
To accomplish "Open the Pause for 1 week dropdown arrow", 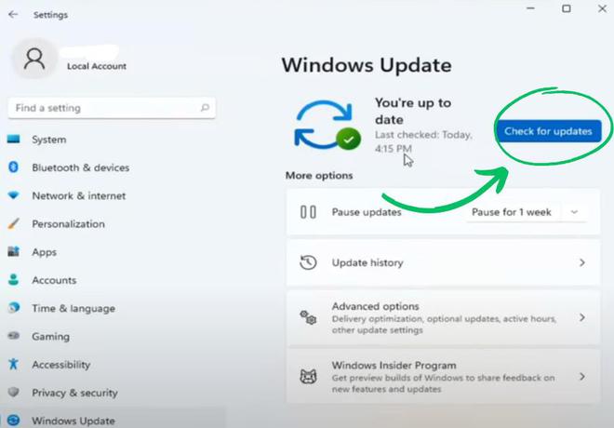I will 574,212.
